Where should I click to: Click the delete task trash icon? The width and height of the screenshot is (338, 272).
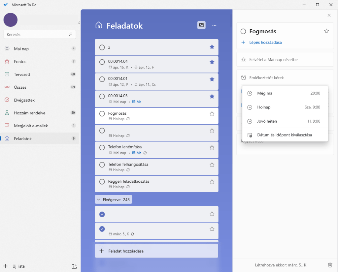pos(330,265)
